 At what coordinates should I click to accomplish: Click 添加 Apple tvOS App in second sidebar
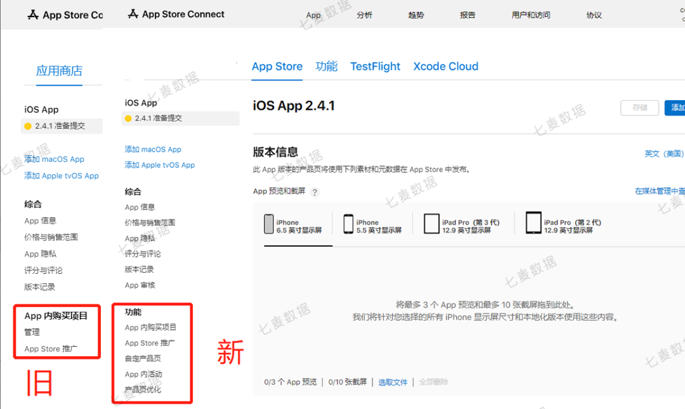point(160,165)
